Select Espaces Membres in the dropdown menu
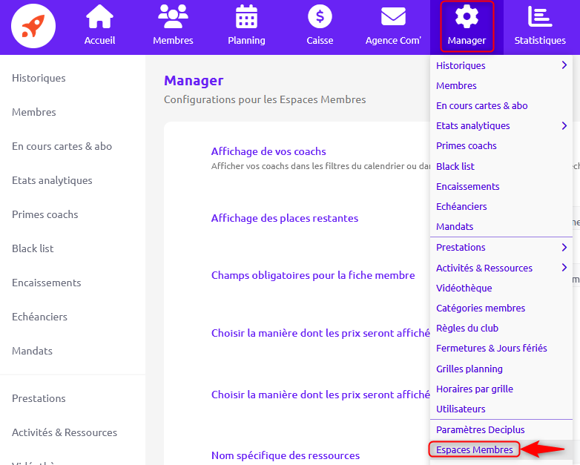Image resolution: width=580 pixels, height=465 pixels. click(x=474, y=449)
